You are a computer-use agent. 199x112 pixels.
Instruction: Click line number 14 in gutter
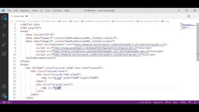(x=14, y=68)
